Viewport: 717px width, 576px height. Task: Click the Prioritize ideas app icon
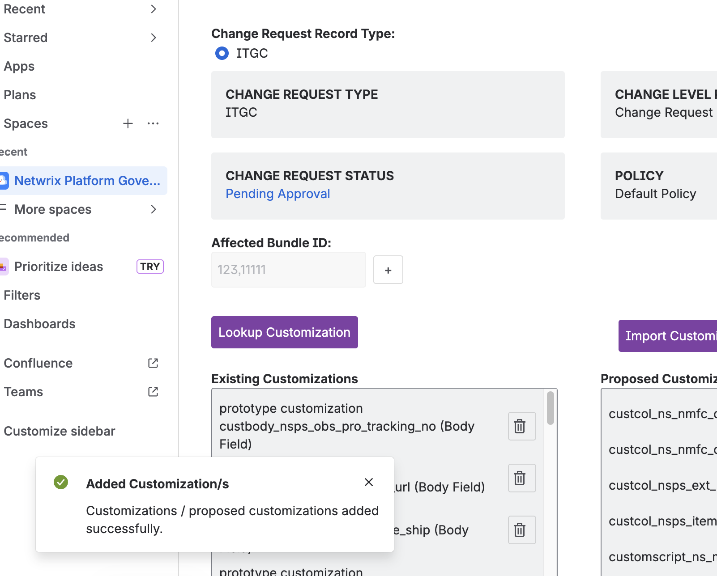click(x=4, y=267)
